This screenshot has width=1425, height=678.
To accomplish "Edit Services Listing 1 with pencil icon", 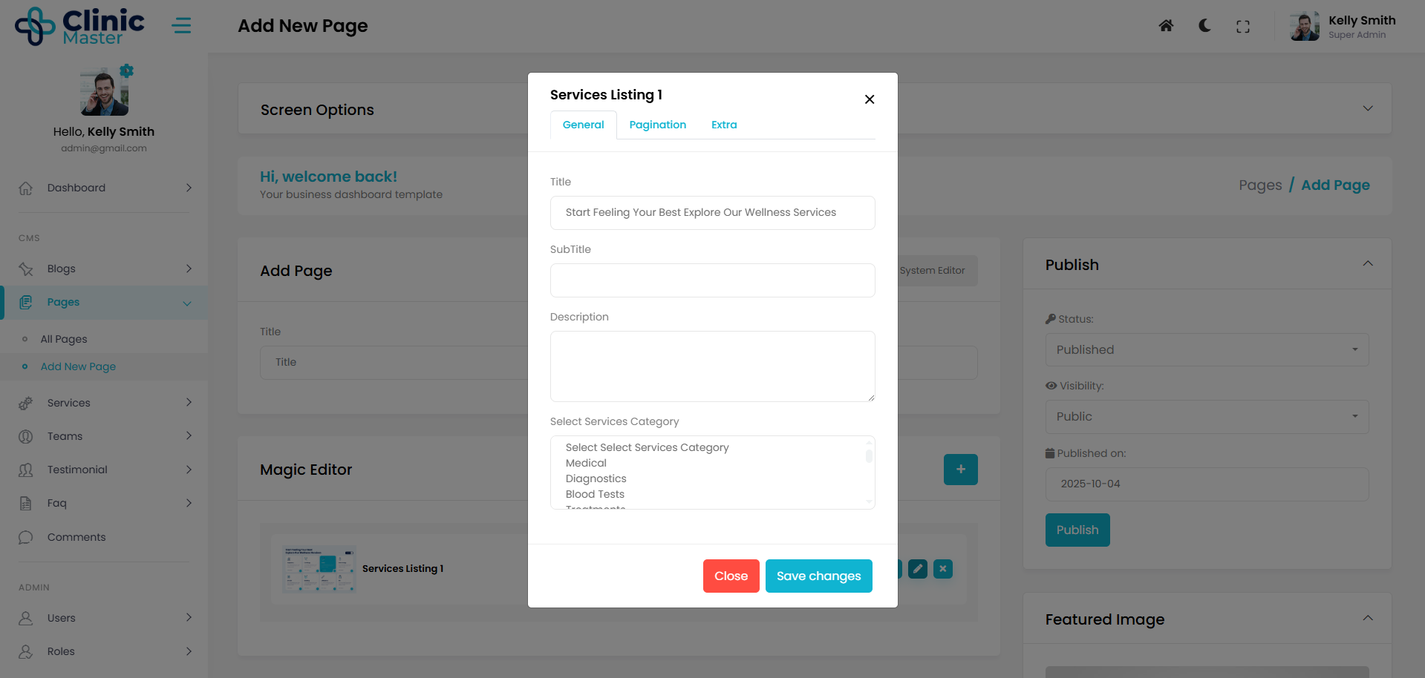I will tap(918, 569).
